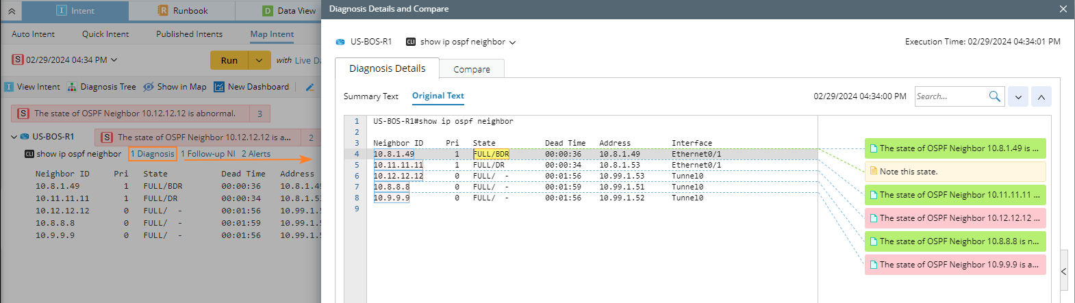The image size is (1075, 303).
Task: Click inside the Search text field
Action: [950, 96]
